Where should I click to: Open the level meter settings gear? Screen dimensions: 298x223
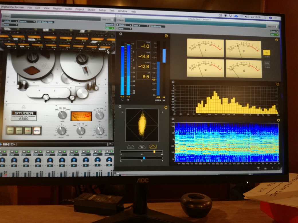click(x=121, y=34)
